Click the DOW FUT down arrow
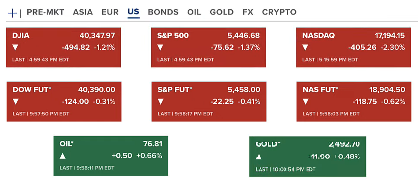The width and height of the screenshot is (418, 184). click(x=16, y=102)
